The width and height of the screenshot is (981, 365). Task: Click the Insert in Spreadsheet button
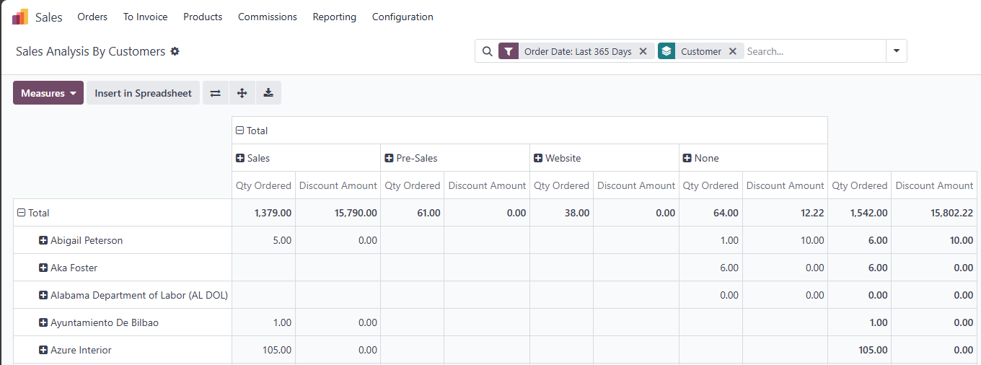tap(143, 93)
